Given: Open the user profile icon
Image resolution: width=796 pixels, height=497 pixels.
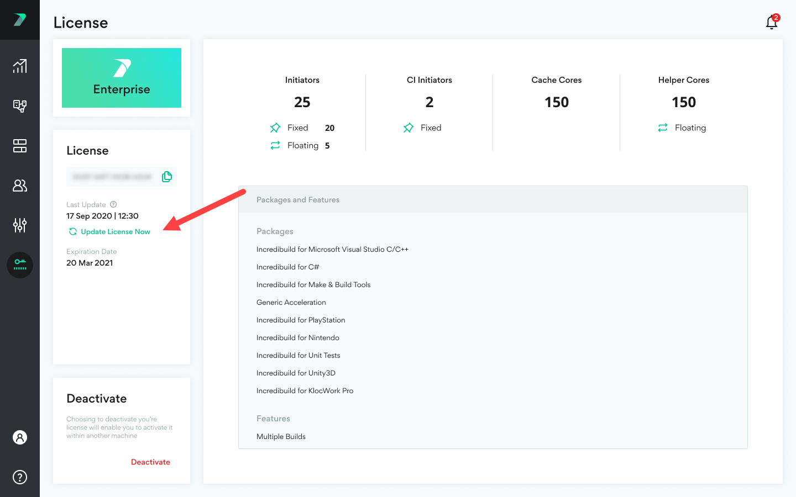Looking at the screenshot, I should pos(20,437).
